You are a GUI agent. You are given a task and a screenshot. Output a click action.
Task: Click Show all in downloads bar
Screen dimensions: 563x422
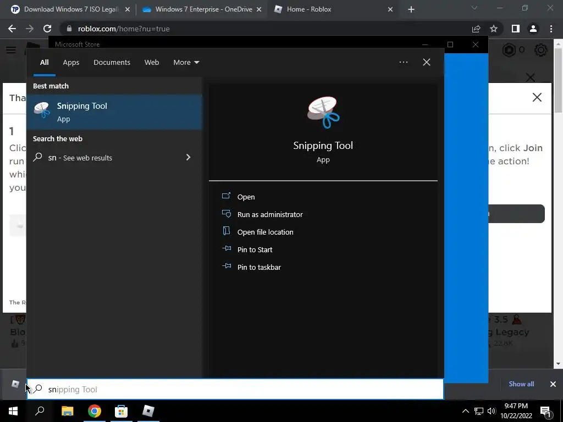[521, 384]
